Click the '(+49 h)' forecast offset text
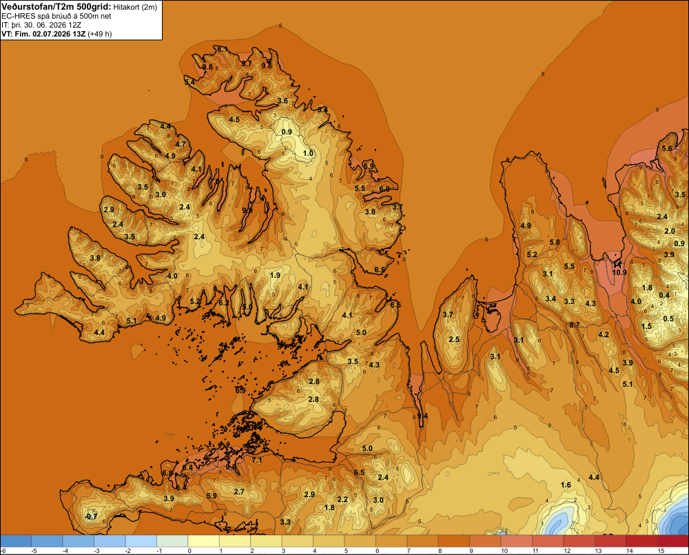The height and width of the screenshot is (555, 689). [x=100, y=34]
